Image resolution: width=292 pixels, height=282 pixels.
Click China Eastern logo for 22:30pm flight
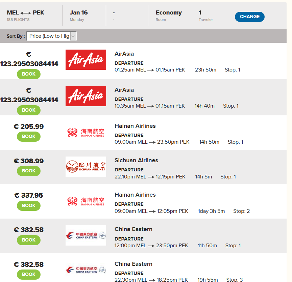86,270
